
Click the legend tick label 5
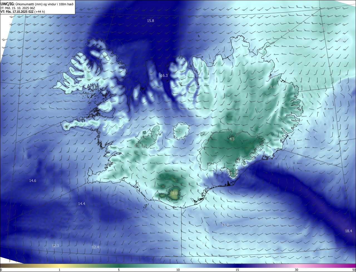point(119,270)
